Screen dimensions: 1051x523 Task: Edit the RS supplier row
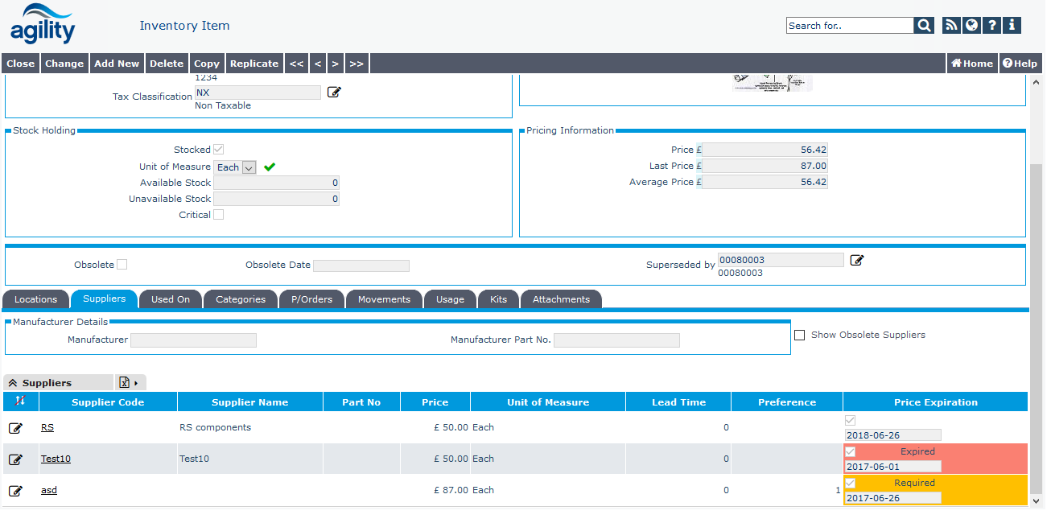[x=15, y=428]
